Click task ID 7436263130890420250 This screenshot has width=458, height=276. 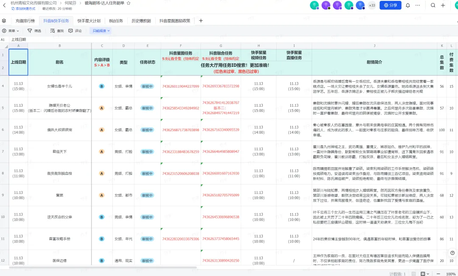pos(221,261)
